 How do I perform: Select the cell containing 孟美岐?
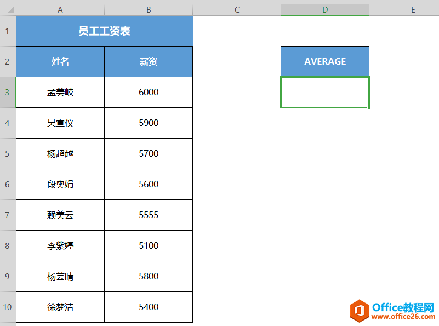tap(60, 92)
